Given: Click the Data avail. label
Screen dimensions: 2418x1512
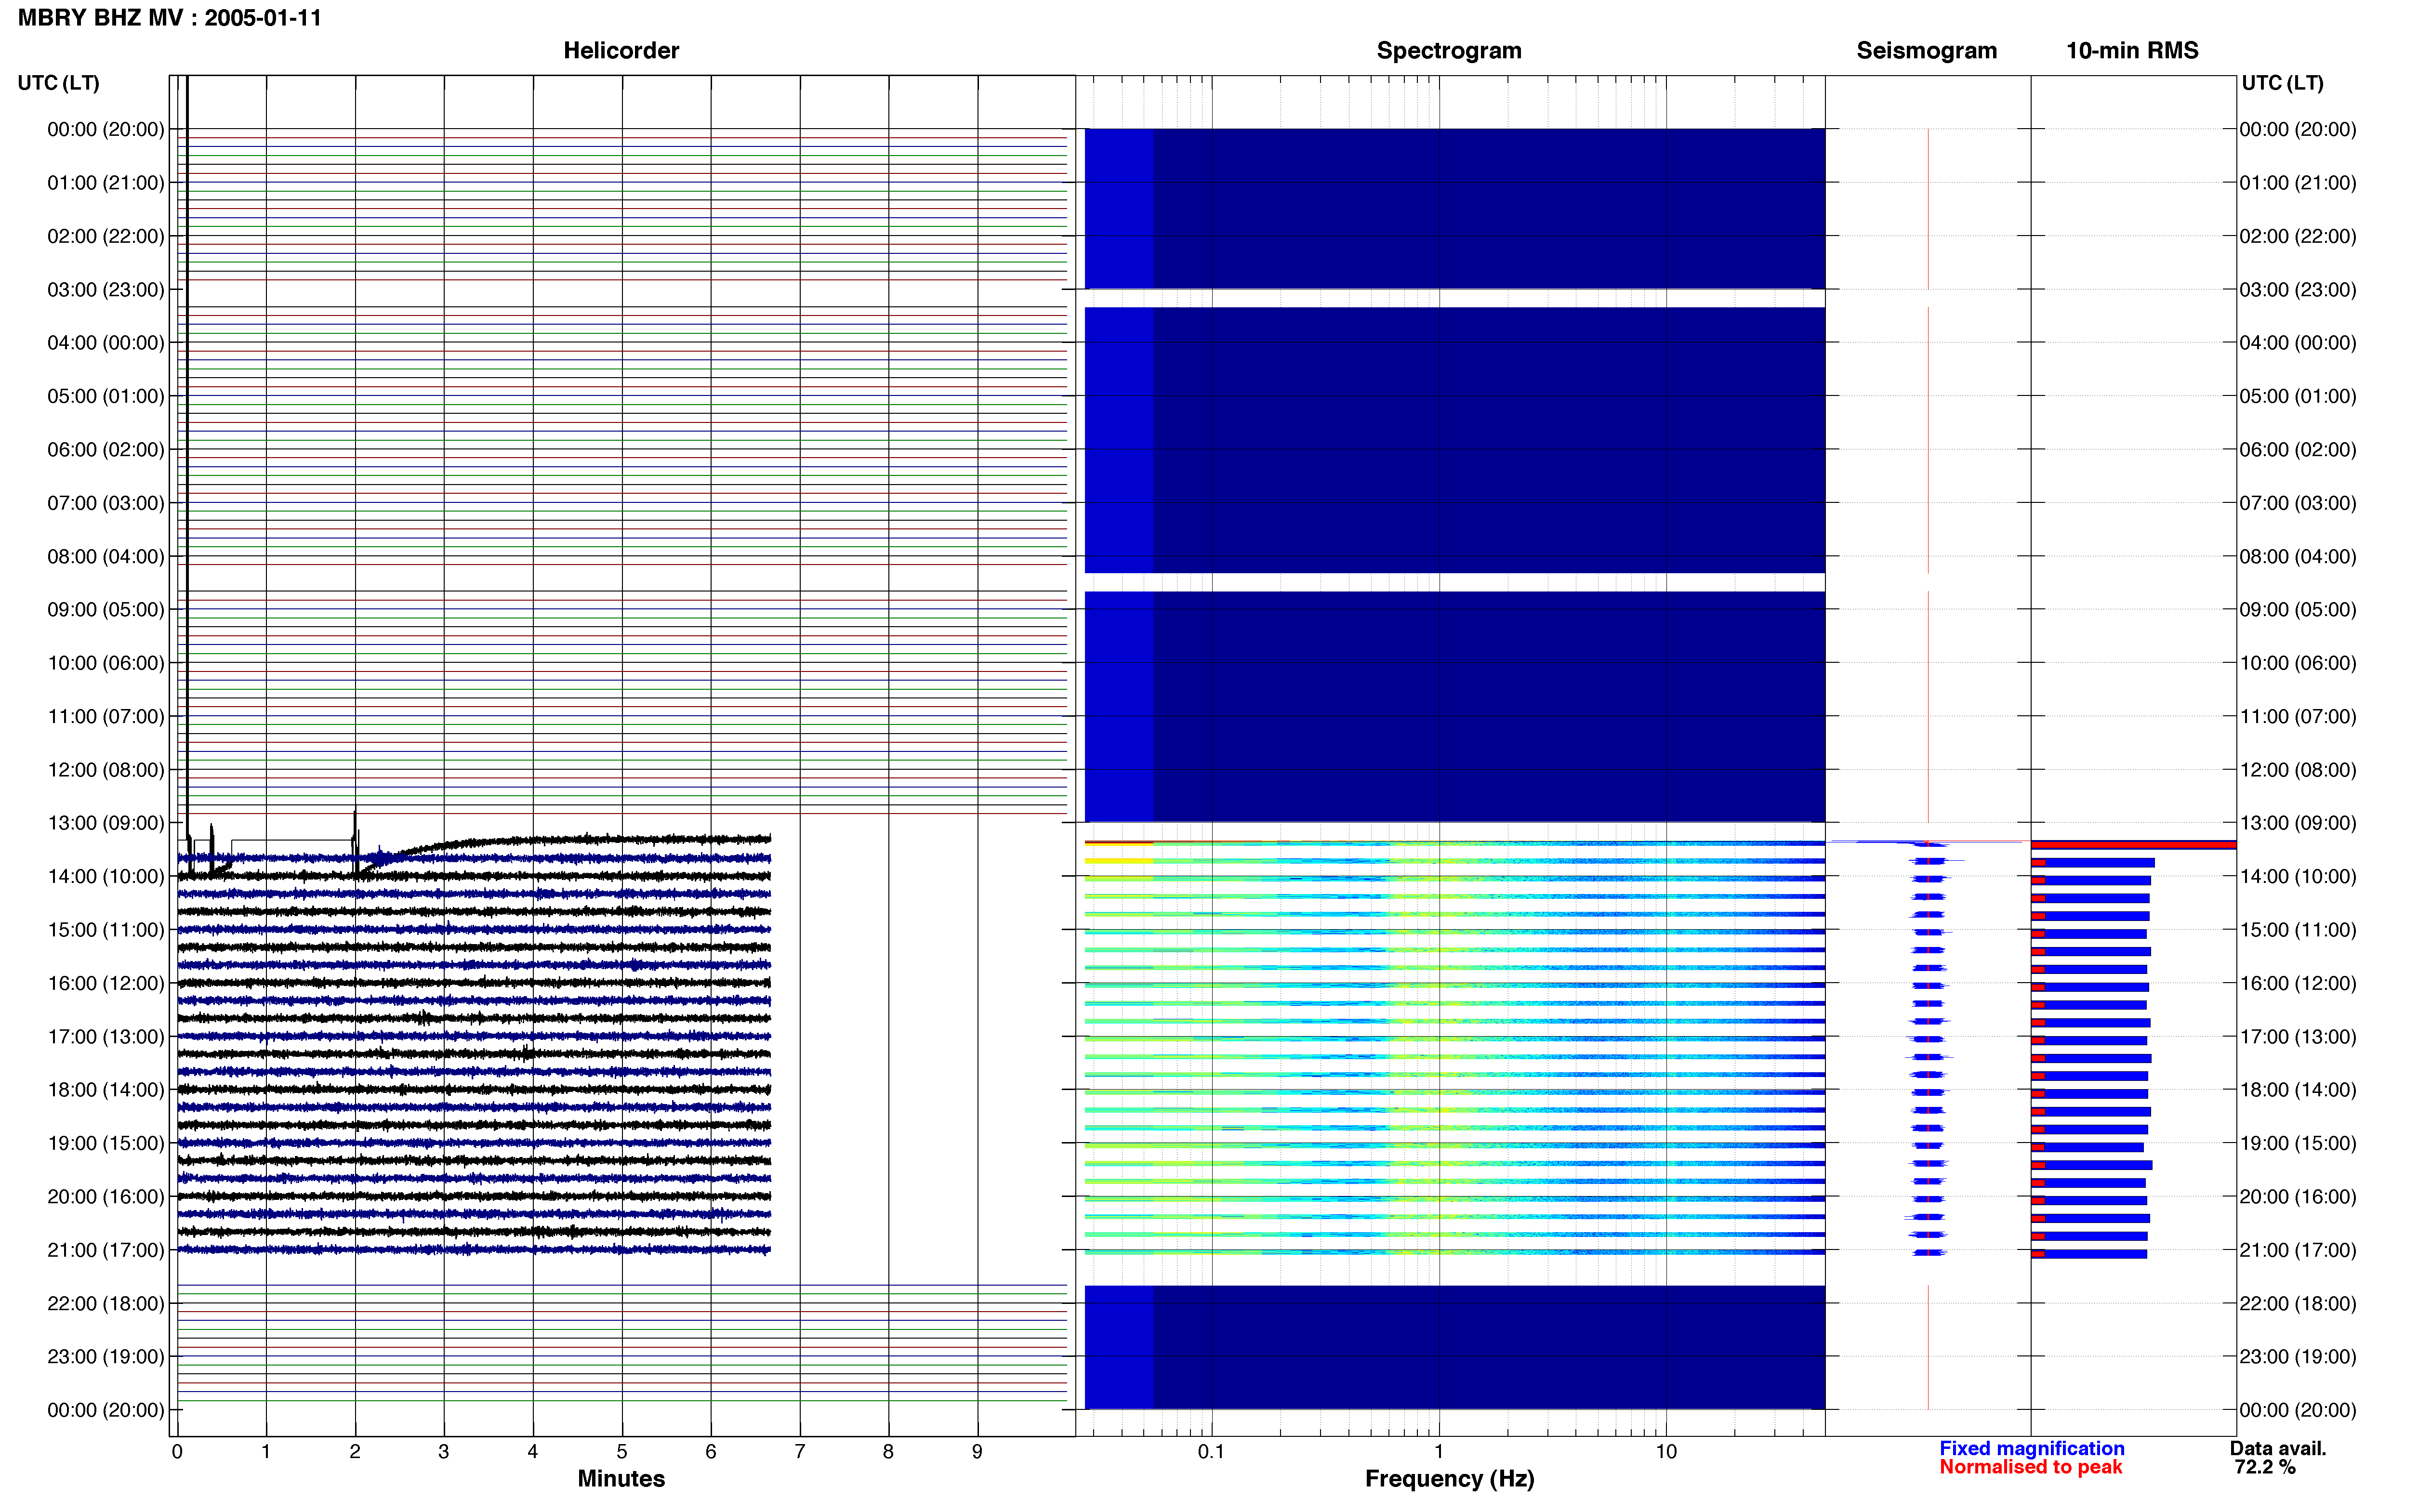Looking at the screenshot, I should pos(2278,1448).
